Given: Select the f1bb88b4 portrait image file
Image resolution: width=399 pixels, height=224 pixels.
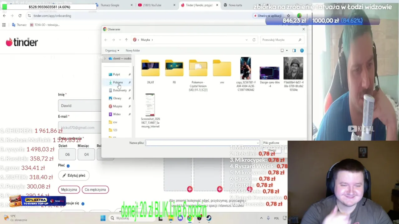Looking at the screenshot, I should tap(293, 74).
